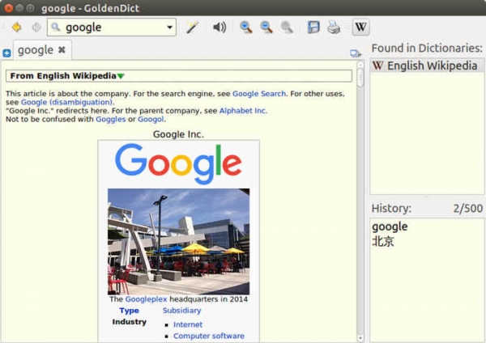Close the google tab

[62, 50]
